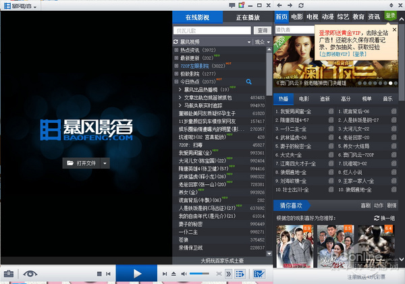
Task: Open the recommendation poster rated 8.9
Action: 295,246
